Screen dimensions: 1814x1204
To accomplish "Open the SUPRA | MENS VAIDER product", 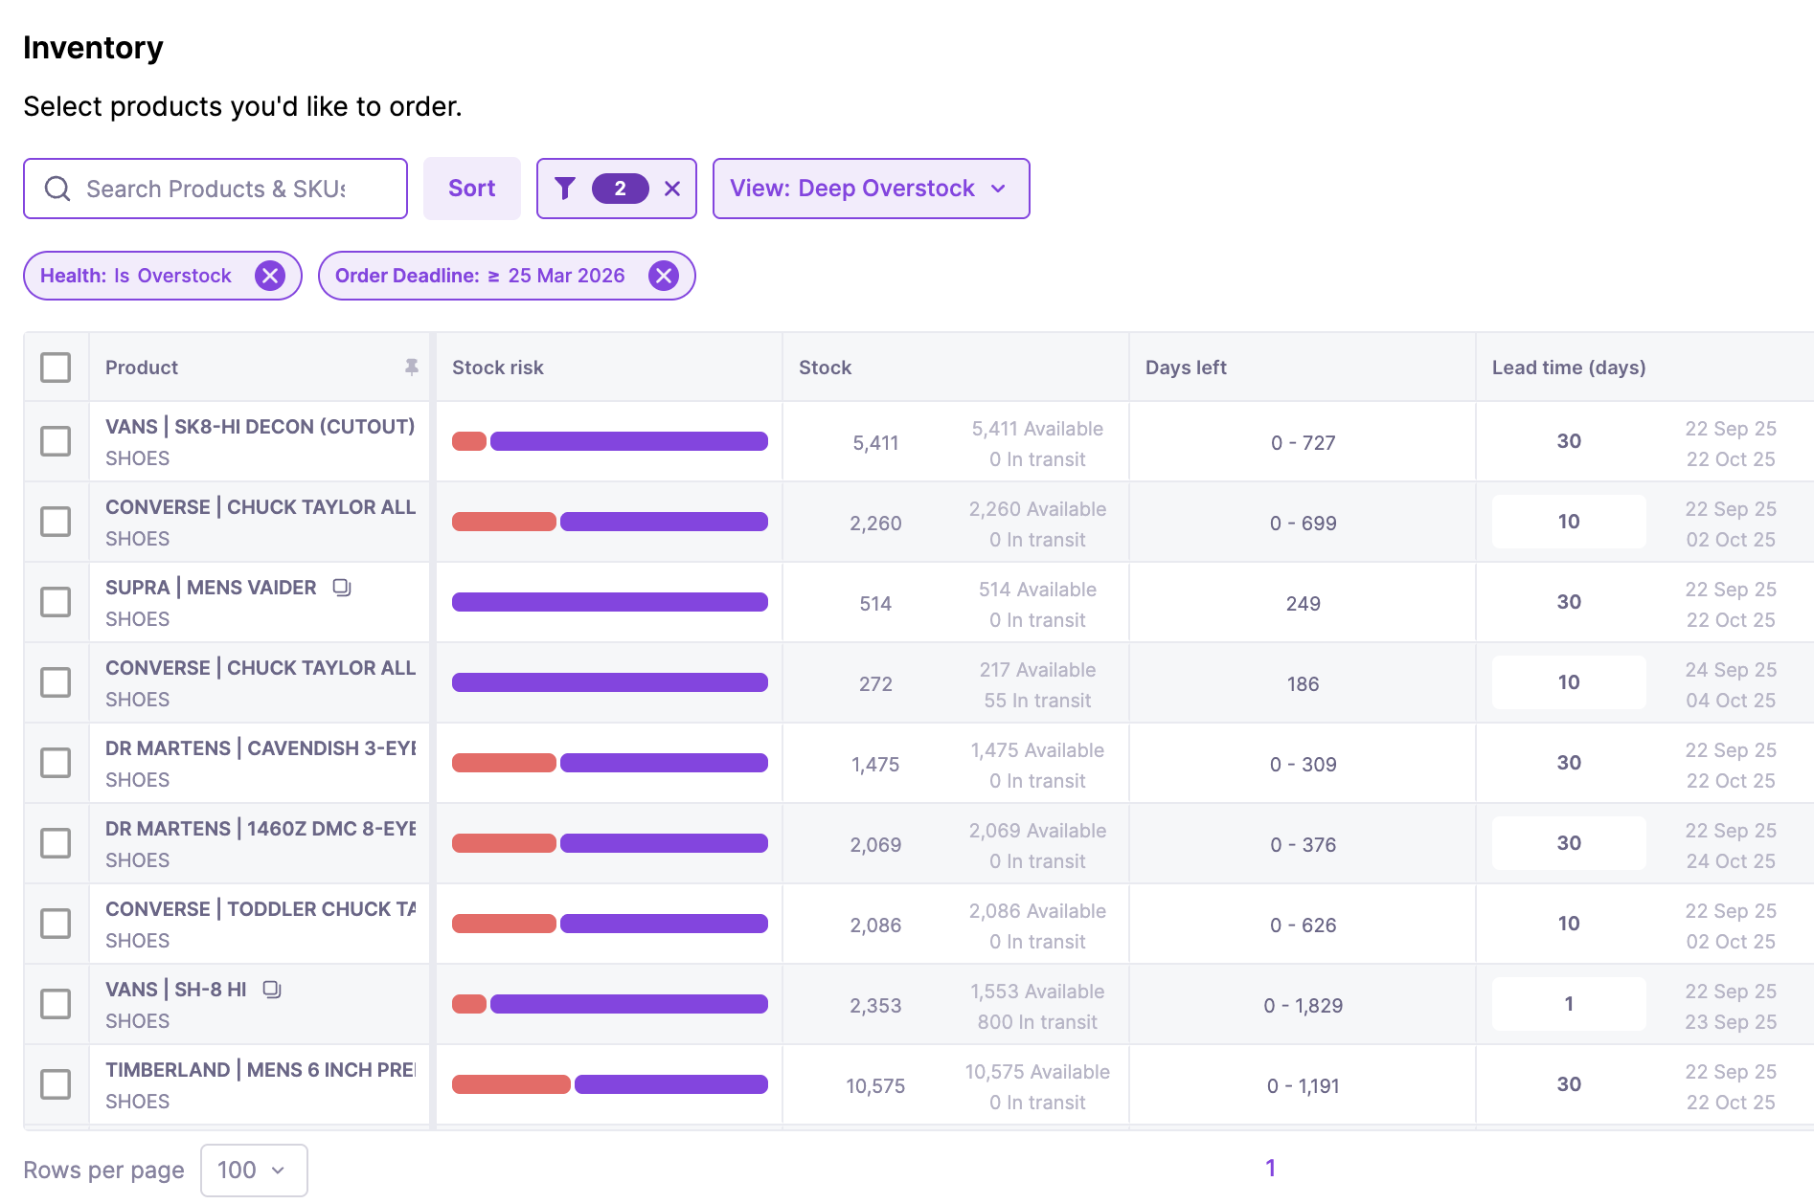I will coord(211,588).
